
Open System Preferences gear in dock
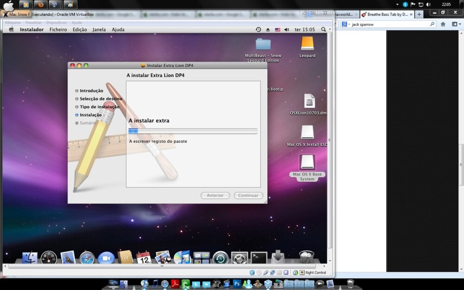point(239,258)
